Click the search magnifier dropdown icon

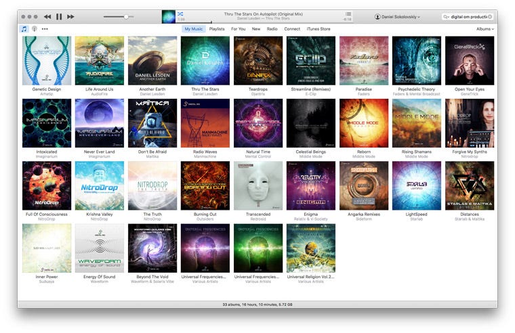coord(446,17)
